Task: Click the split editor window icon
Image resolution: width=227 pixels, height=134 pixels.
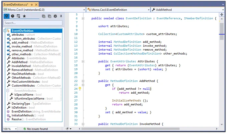Action: coord(222,14)
